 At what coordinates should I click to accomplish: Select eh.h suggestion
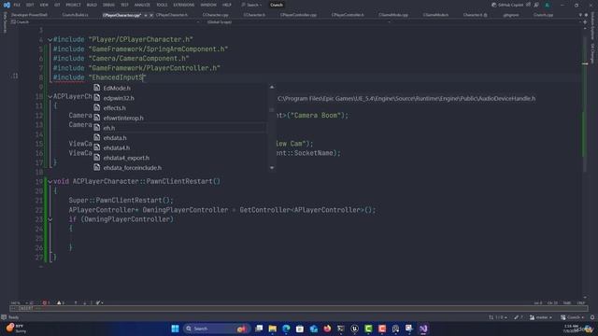click(179, 128)
